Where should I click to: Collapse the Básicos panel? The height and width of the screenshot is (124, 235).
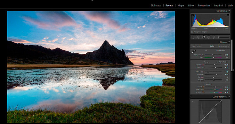(x=229, y=42)
